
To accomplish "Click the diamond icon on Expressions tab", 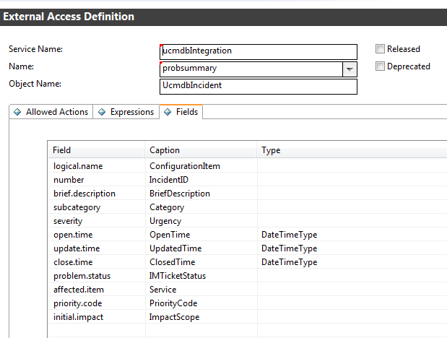I will [x=102, y=112].
